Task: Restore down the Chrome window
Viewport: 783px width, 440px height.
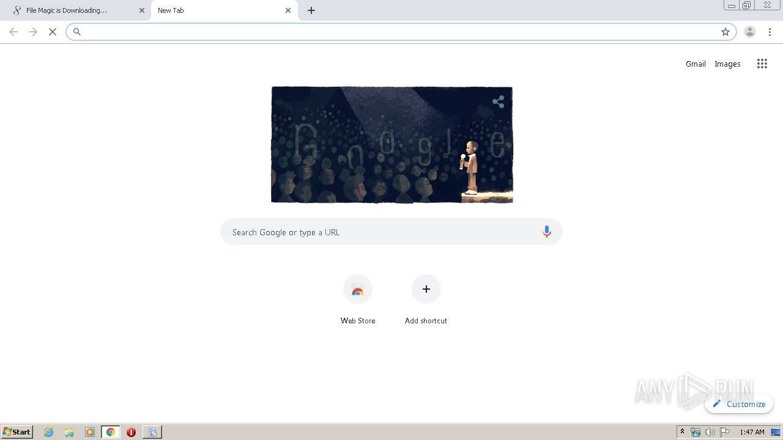Action: click(x=747, y=5)
